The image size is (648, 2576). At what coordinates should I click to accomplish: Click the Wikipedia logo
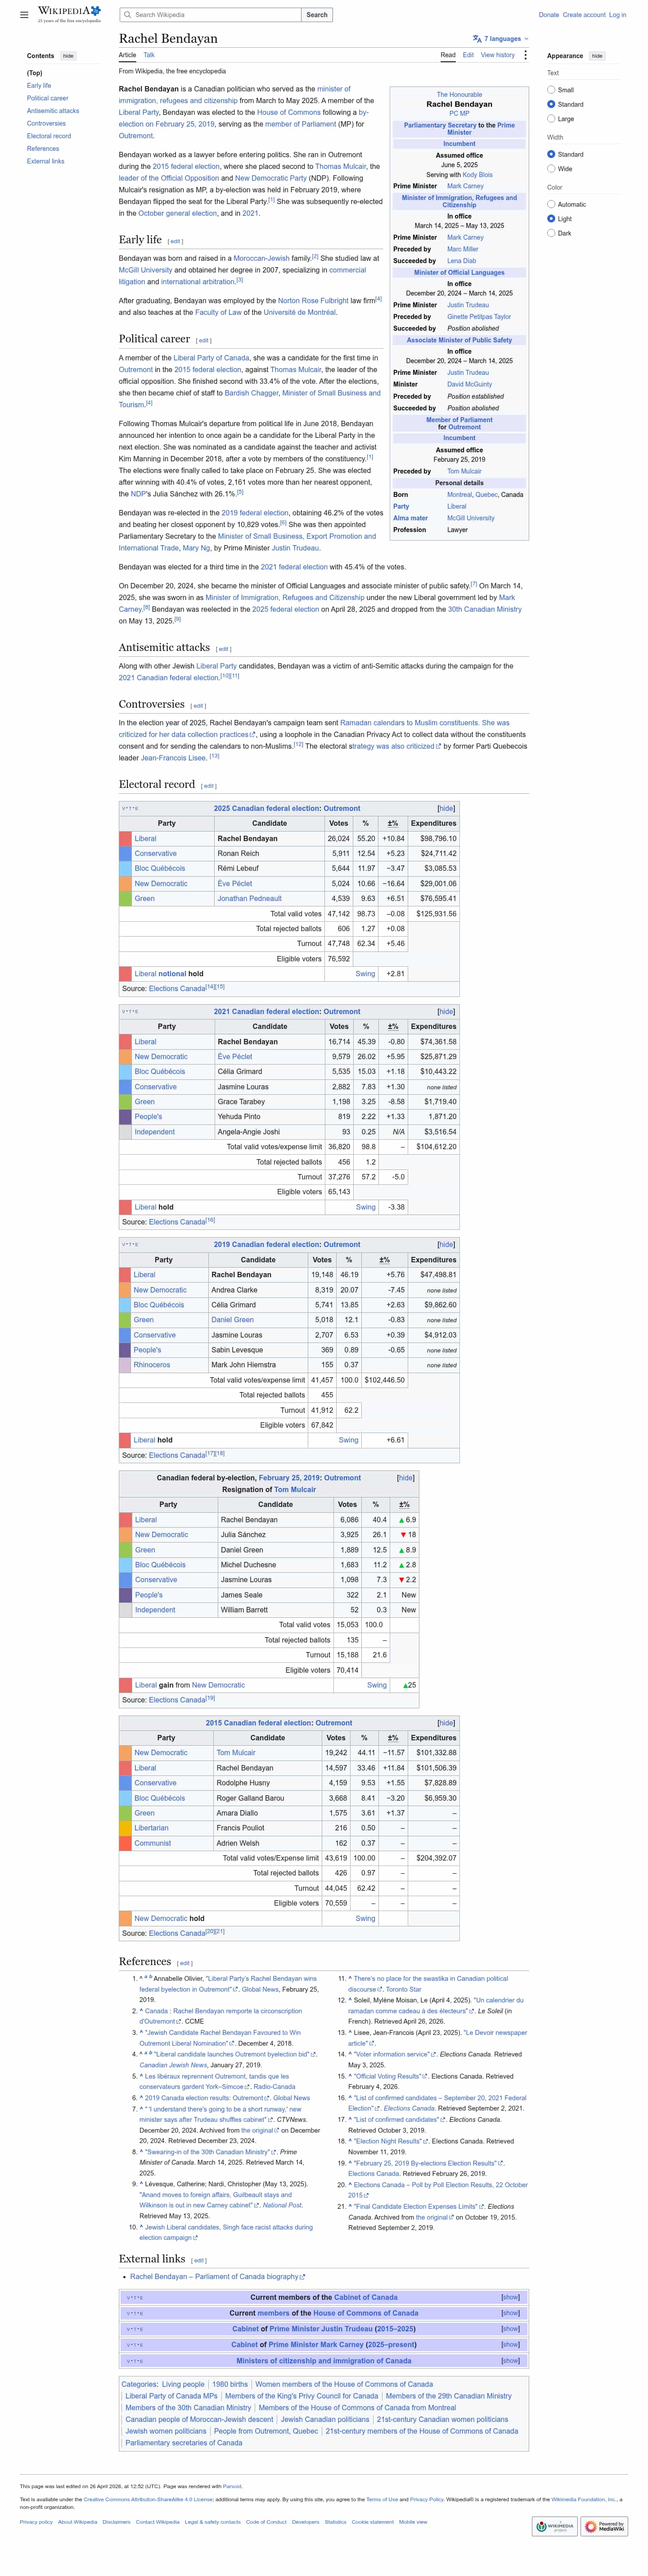click(69, 14)
